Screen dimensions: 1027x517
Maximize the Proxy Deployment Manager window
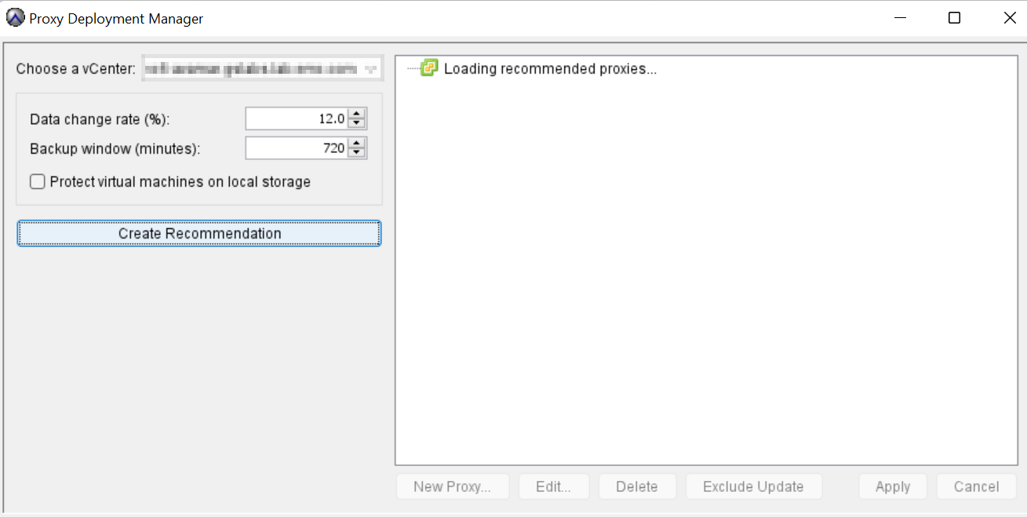tap(954, 18)
